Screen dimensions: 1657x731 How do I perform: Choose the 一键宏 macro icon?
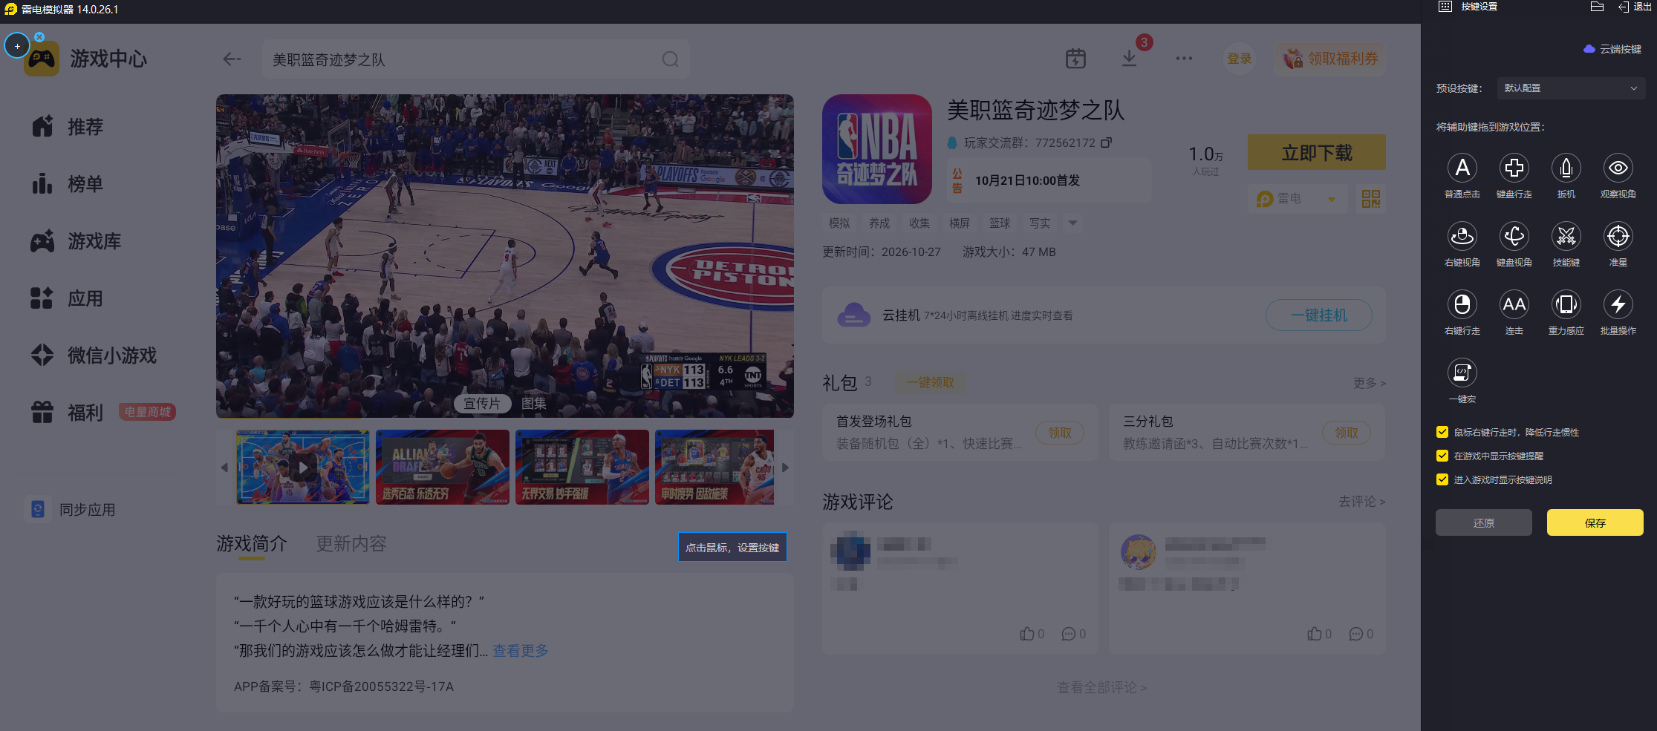pyautogui.click(x=1462, y=373)
